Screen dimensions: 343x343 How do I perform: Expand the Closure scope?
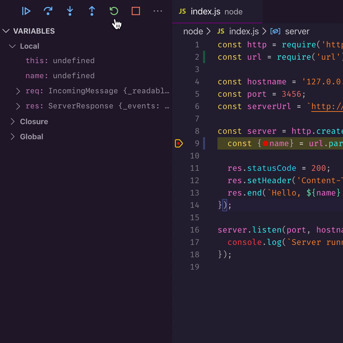[x=13, y=122]
